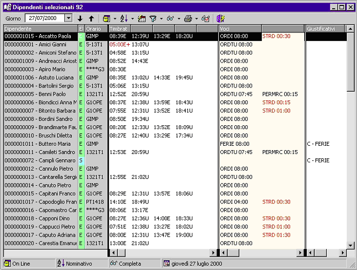Click red 05:00E+ stamp of Amici Gianni
Viewport: 357px width, 270px height.
[119, 44]
